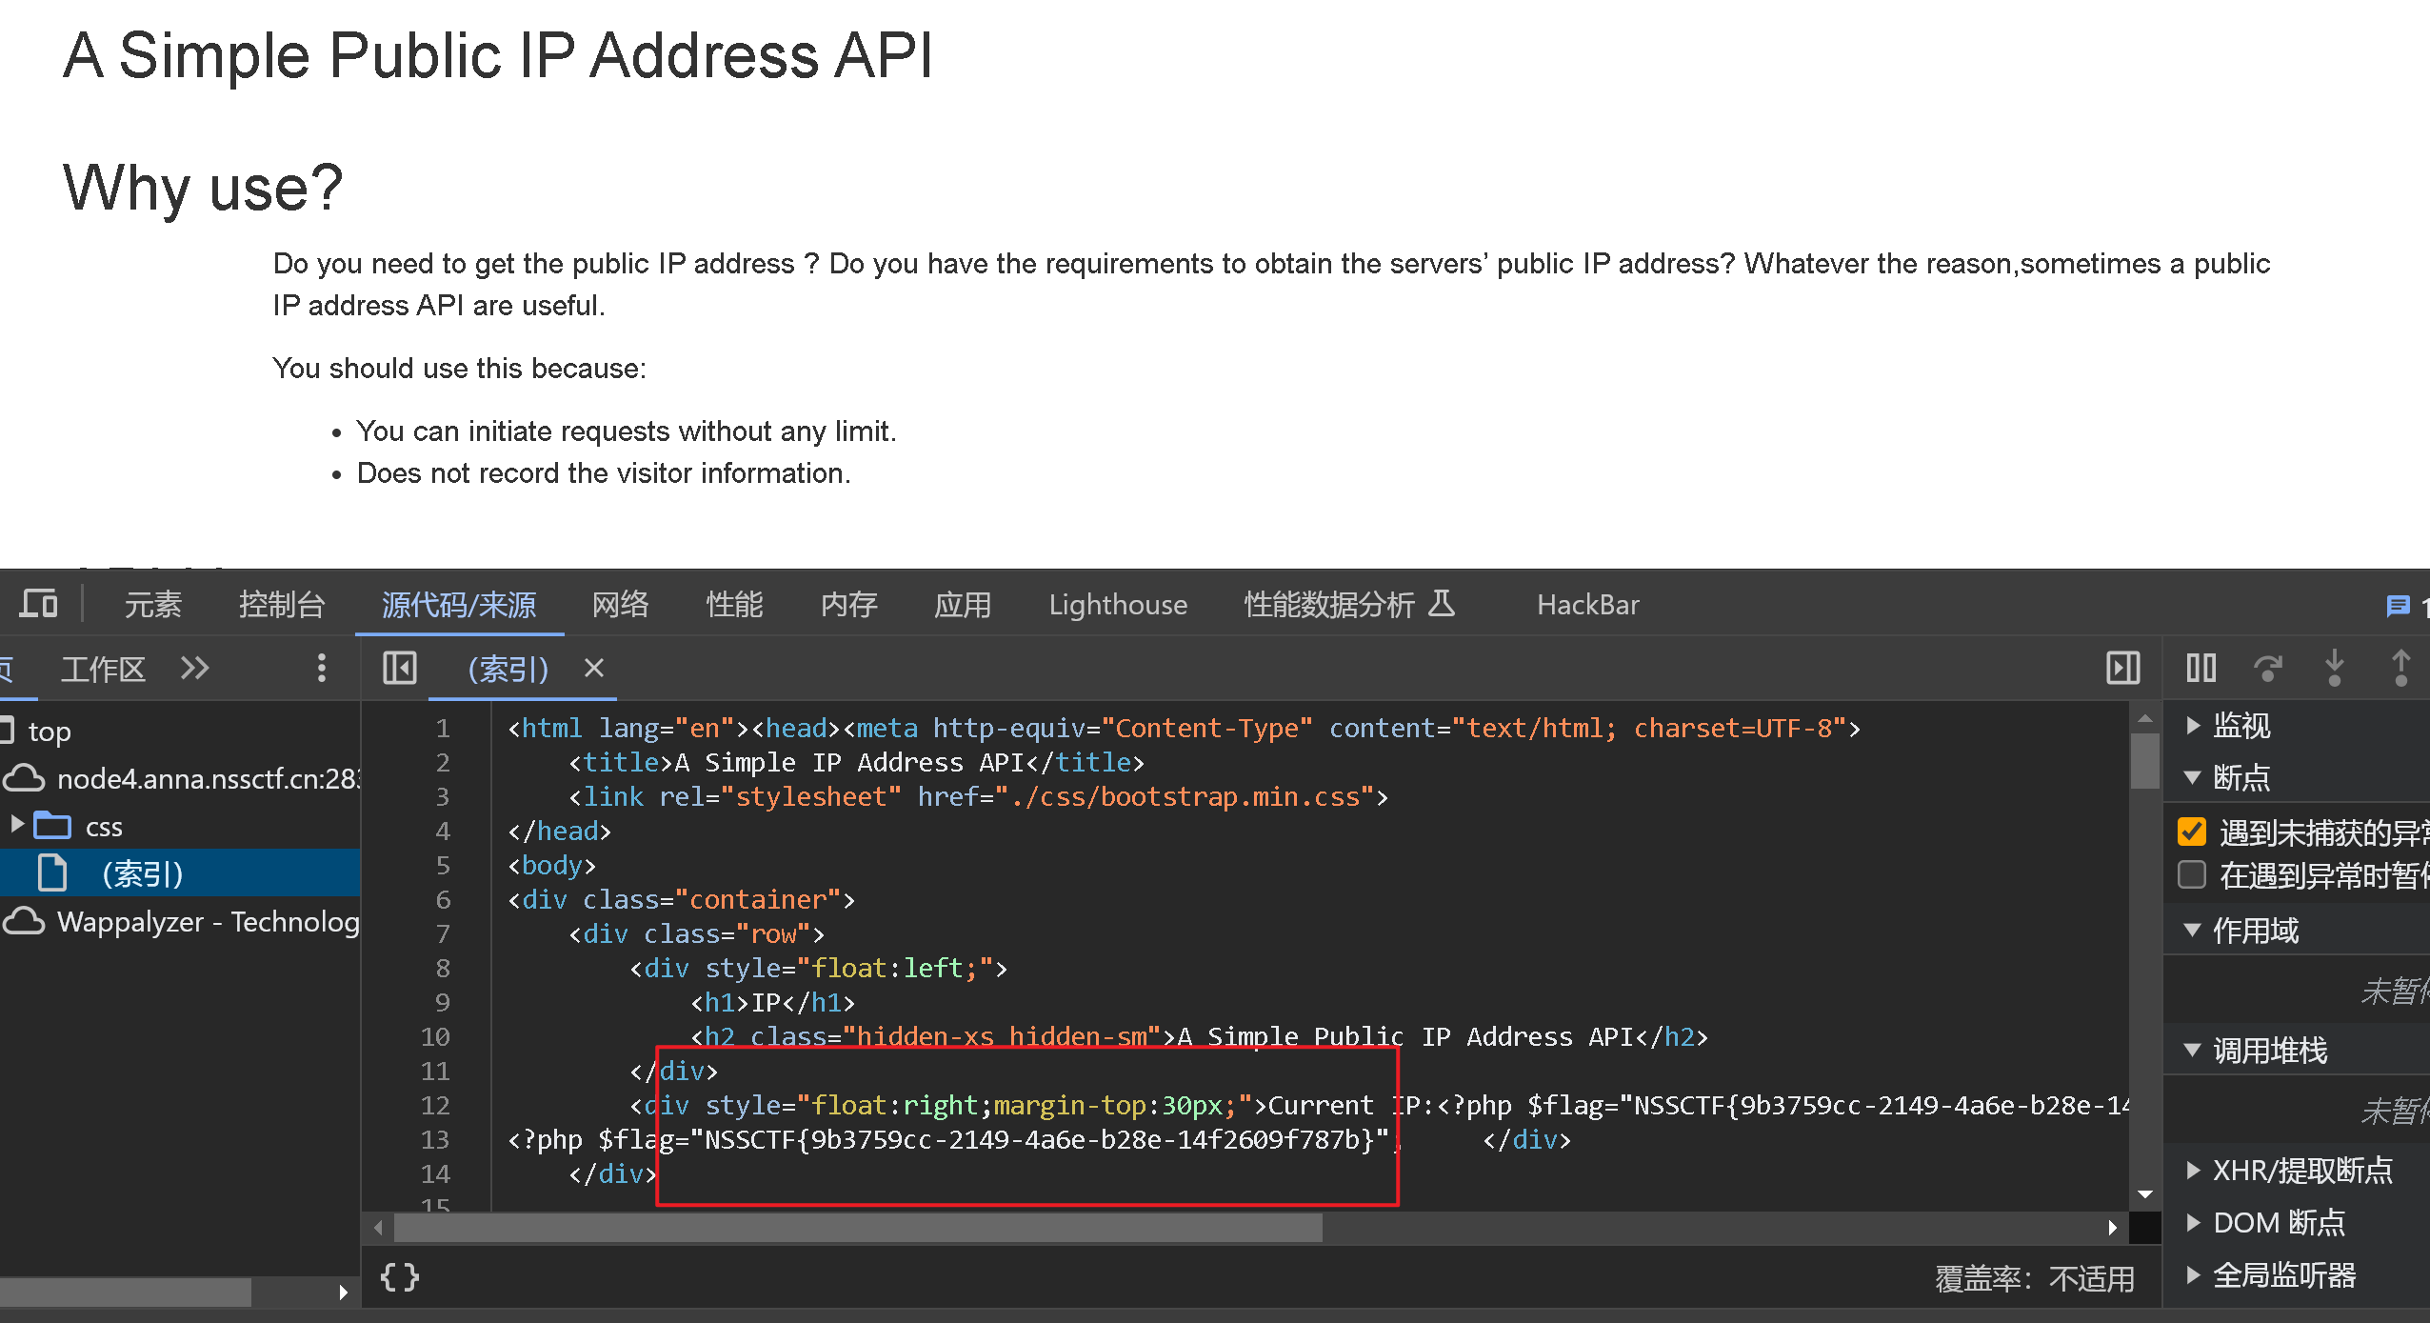The height and width of the screenshot is (1323, 2430).
Task: Click step out of function icon
Action: [2400, 668]
